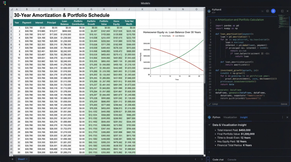The image size is (291, 162).
Task: Click the Python logo in code editor header
Action: point(209,11)
